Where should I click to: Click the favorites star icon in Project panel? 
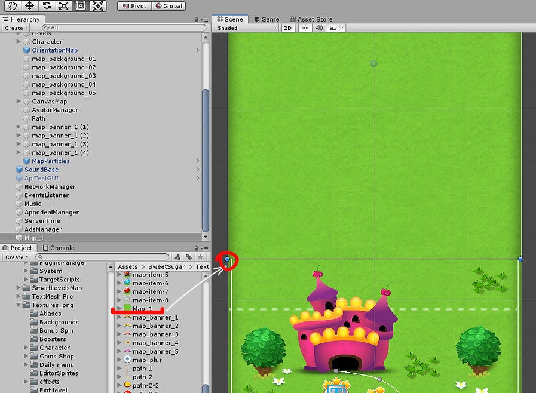pyautogui.click(x=200, y=257)
